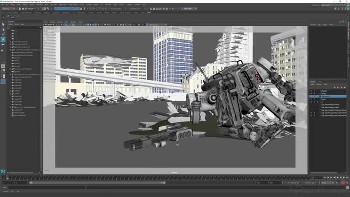Choose the Paint selection tool in the toolbox
The image size is (350, 197).
(3, 34)
